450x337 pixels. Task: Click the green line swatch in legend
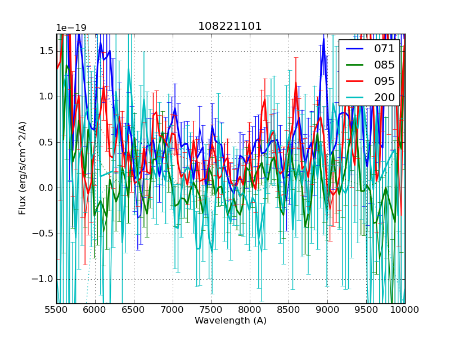pos(354,65)
